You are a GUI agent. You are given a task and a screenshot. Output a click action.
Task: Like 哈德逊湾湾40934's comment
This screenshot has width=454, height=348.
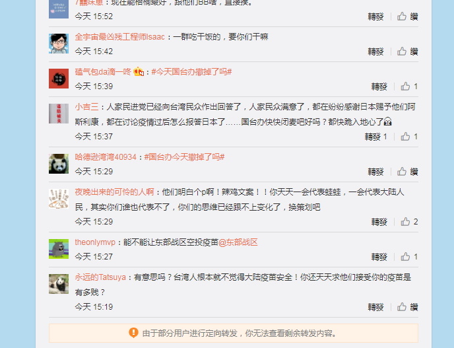(x=407, y=172)
